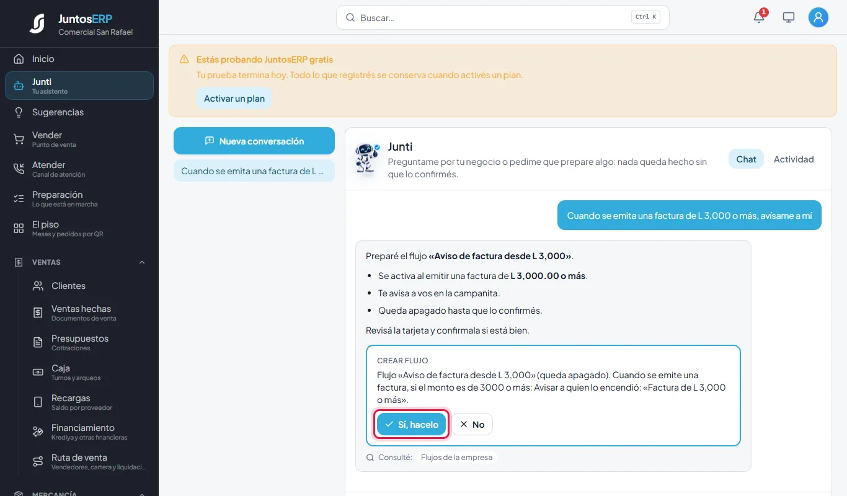
Task: Click the Clientes people icon
Action: [38, 286]
